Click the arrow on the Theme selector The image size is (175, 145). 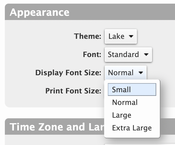tap(131, 36)
